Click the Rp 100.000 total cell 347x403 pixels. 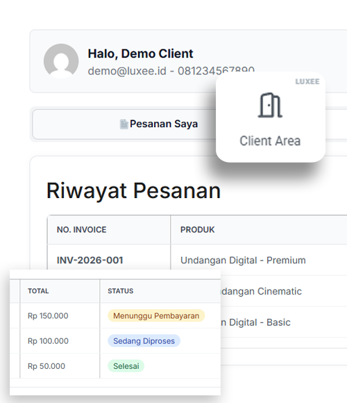(x=48, y=340)
